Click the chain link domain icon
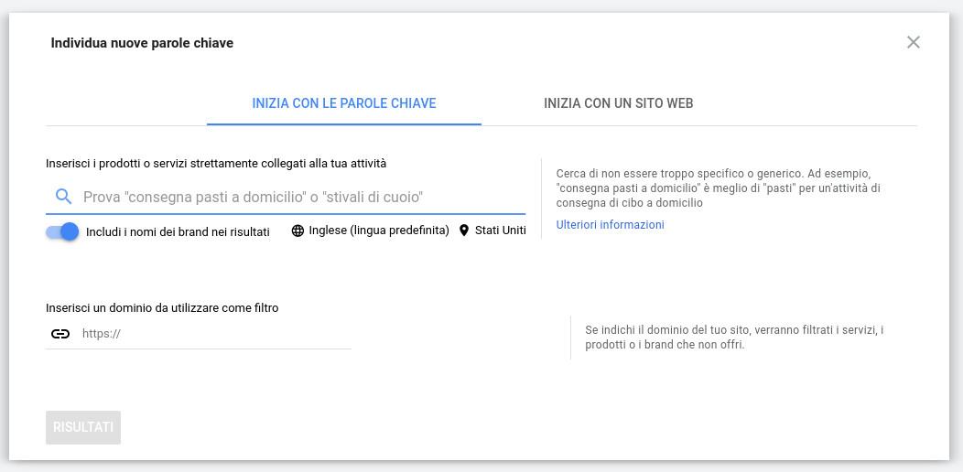This screenshot has width=963, height=472. tap(60, 334)
